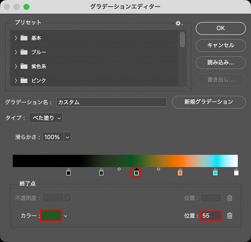Select the selected green color stop
The height and width of the screenshot is (242, 251).
pyautogui.click(x=136, y=173)
